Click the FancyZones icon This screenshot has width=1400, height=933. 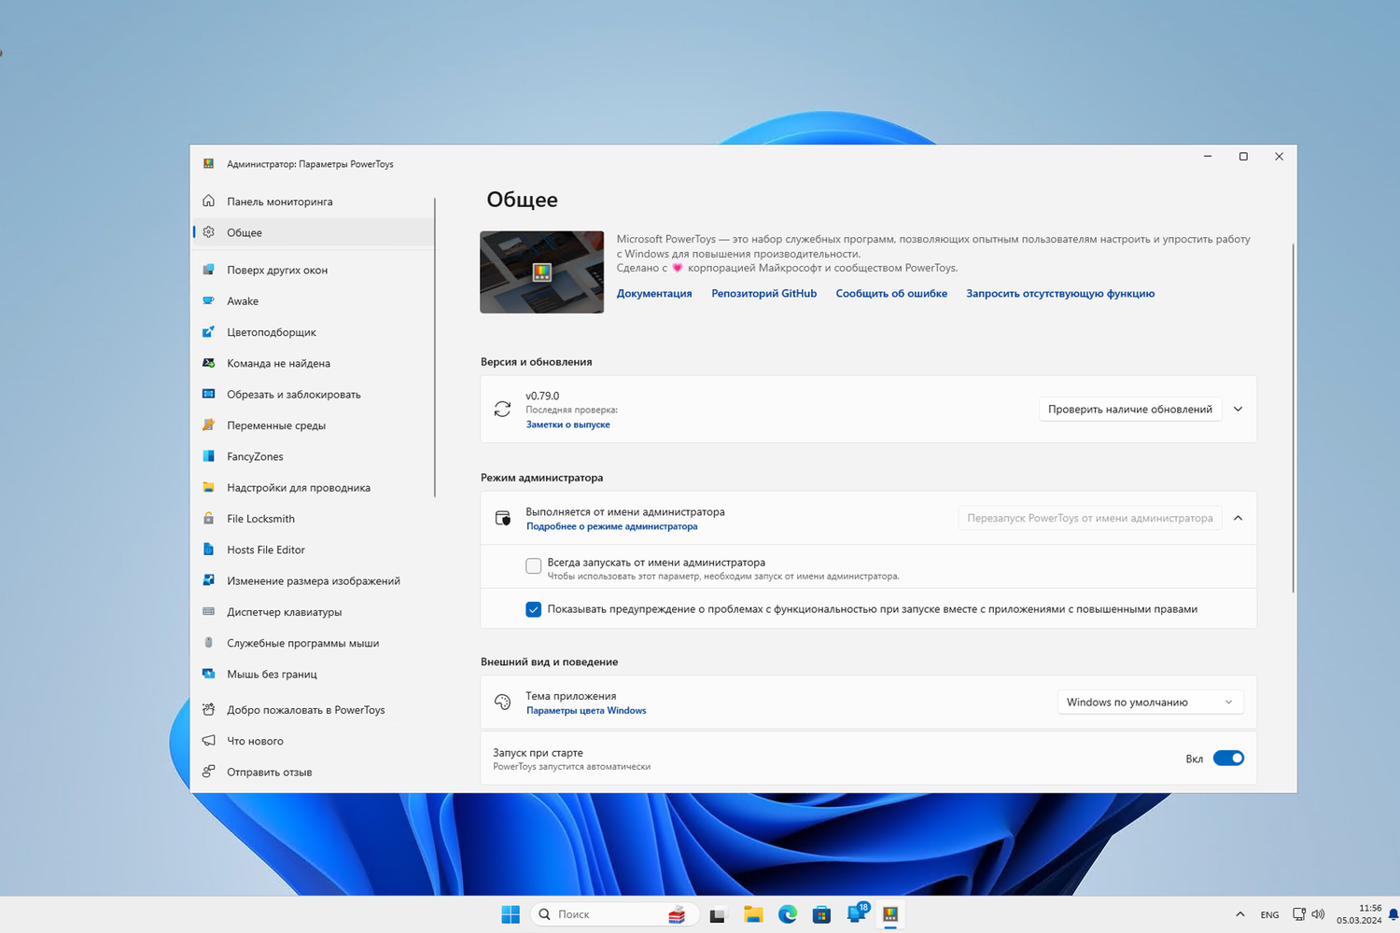click(208, 456)
